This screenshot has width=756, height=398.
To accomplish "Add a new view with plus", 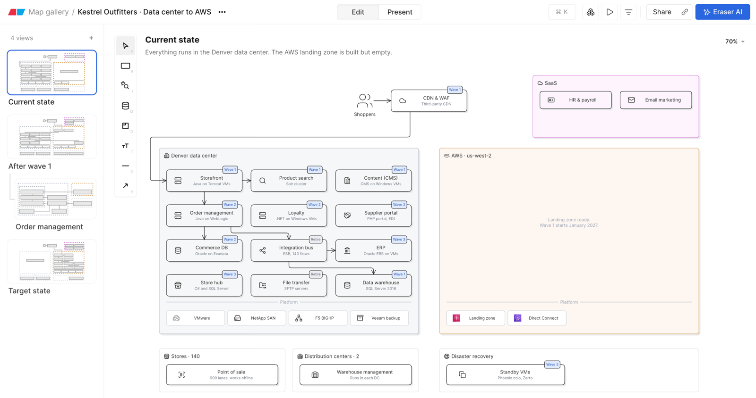I will tap(91, 38).
